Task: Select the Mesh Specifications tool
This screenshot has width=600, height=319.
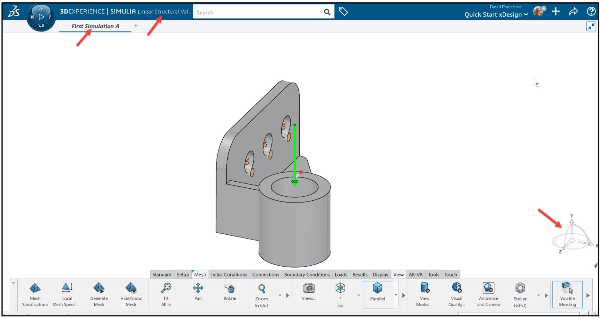Action: [35, 294]
